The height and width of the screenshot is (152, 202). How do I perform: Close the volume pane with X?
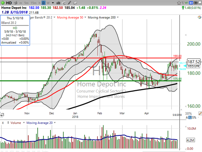tap(3, 123)
